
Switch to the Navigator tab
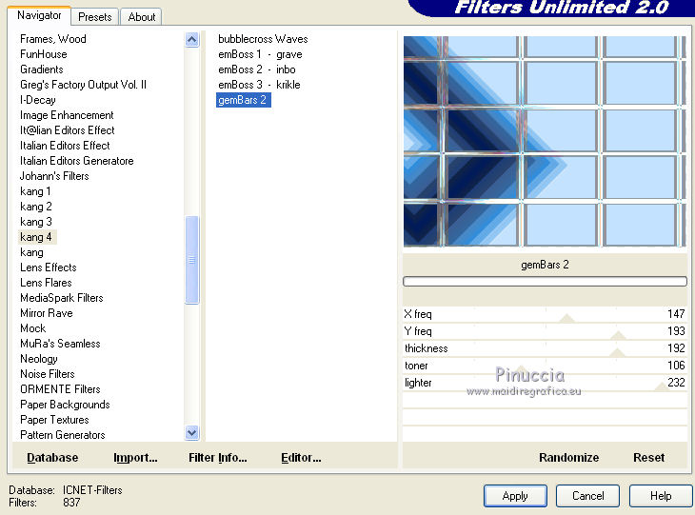(39, 15)
